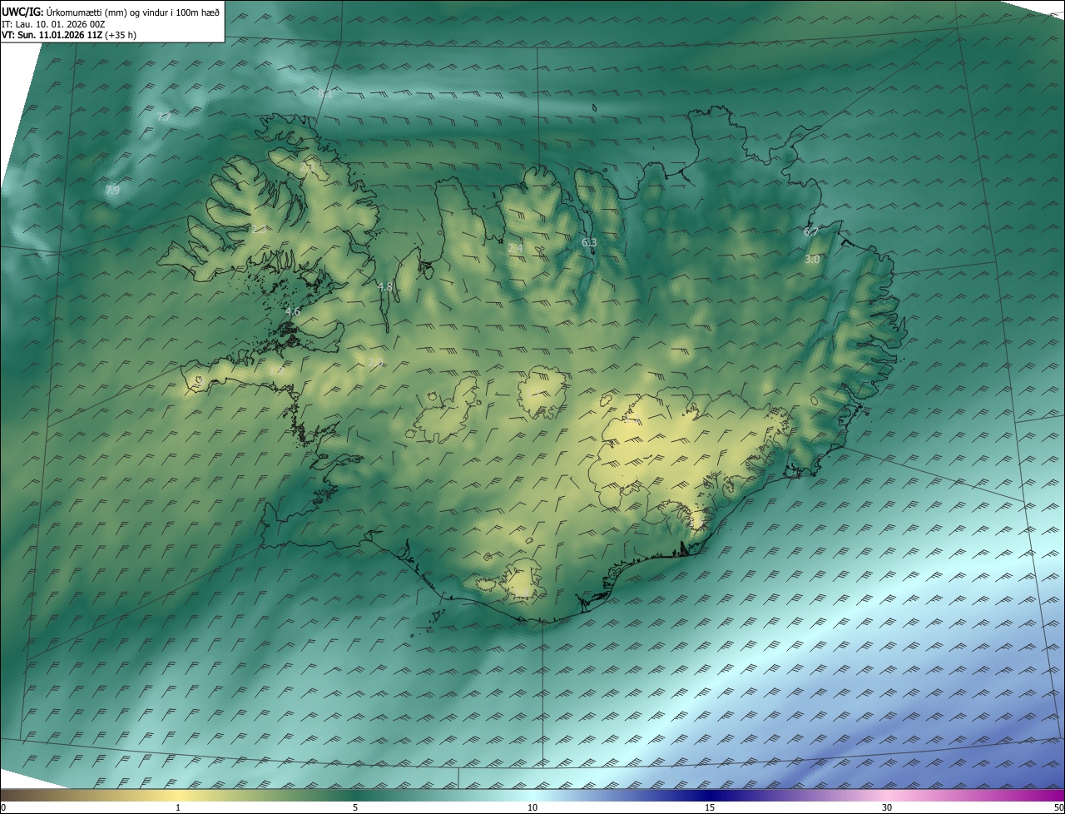This screenshot has height=814, width=1065.
Task: Click the 'UWC/IG: Úrkomumætti (mm)' title line
Action: point(111,12)
